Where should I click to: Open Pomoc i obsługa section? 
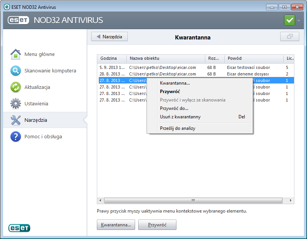43,136
